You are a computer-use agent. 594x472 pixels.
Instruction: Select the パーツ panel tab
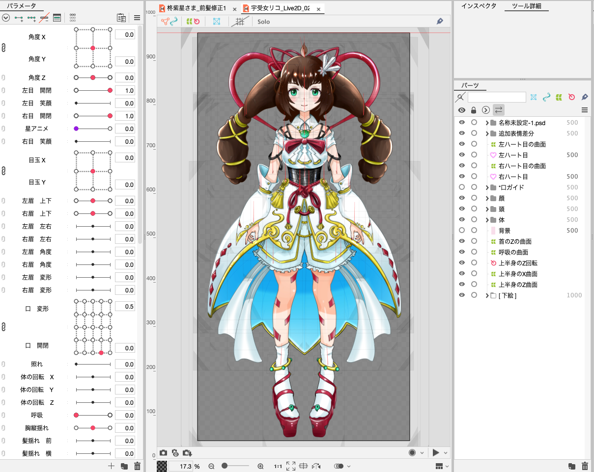coord(470,86)
